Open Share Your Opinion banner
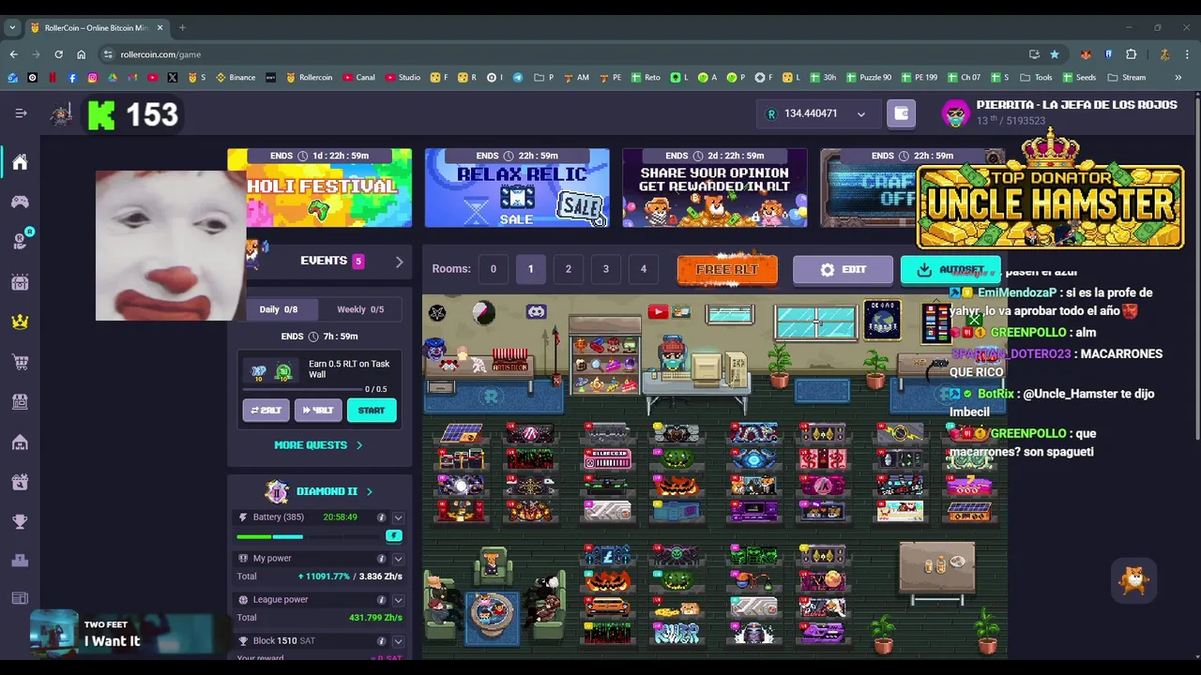This screenshot has height=675, width=1201. point(714,187)
